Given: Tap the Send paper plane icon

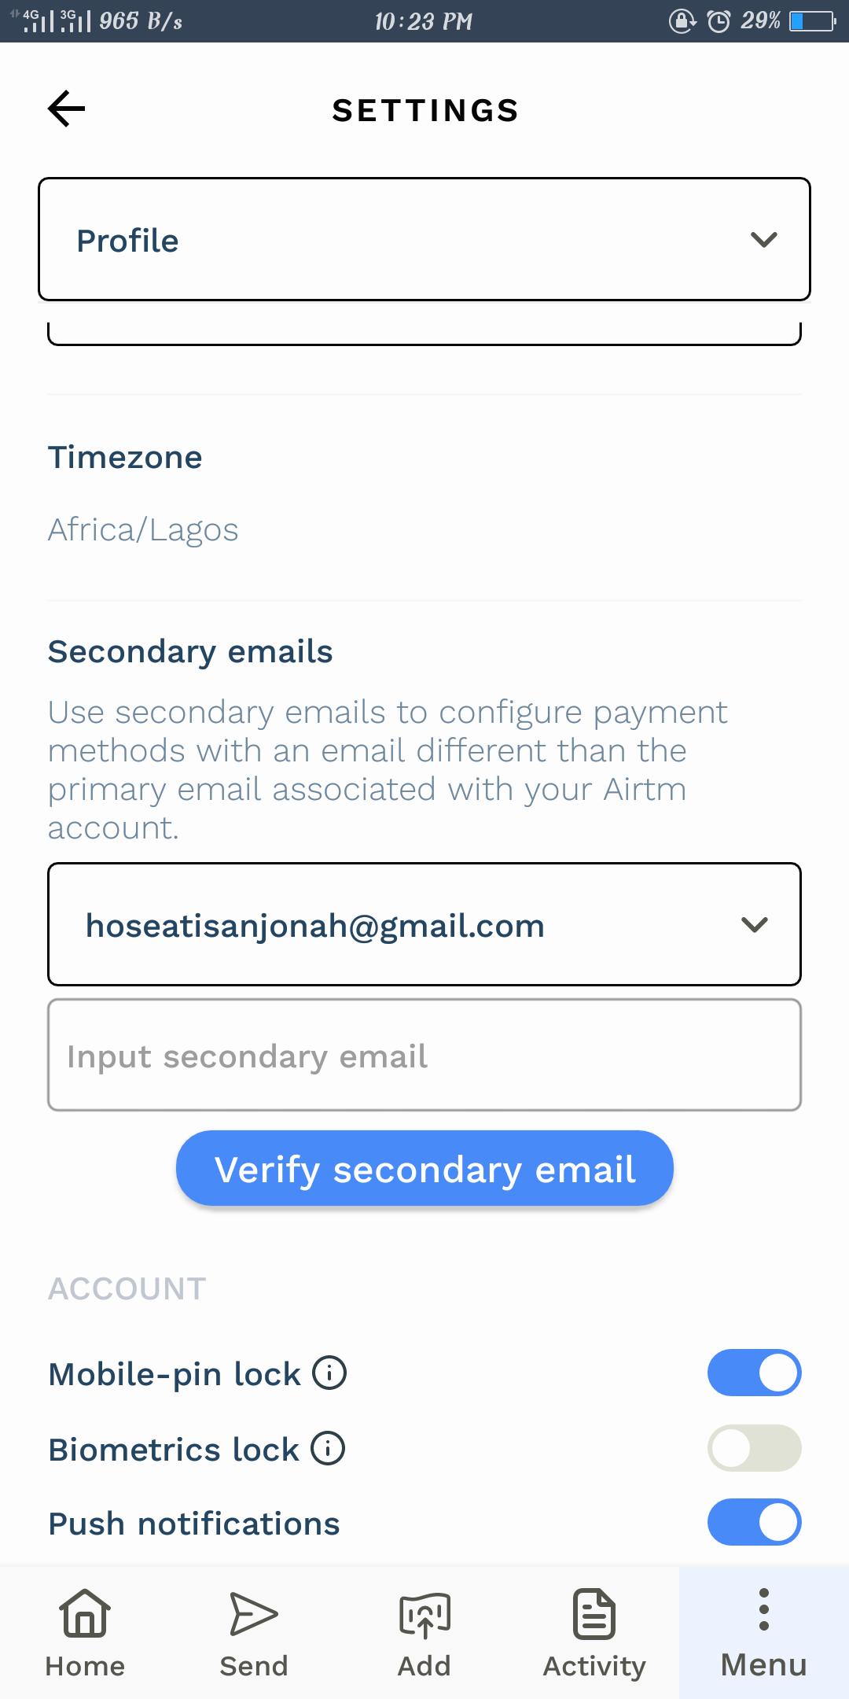Looking at the screenshot, I should point(254,1614).
